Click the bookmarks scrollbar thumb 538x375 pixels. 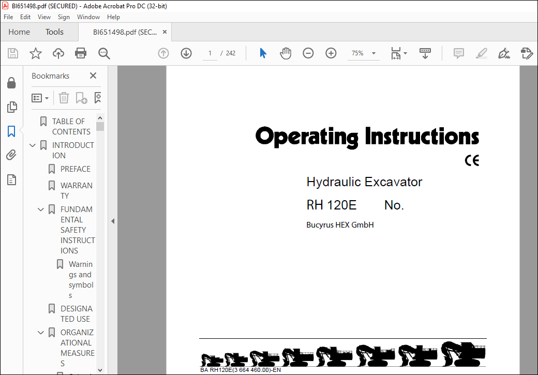coord(100,127)
